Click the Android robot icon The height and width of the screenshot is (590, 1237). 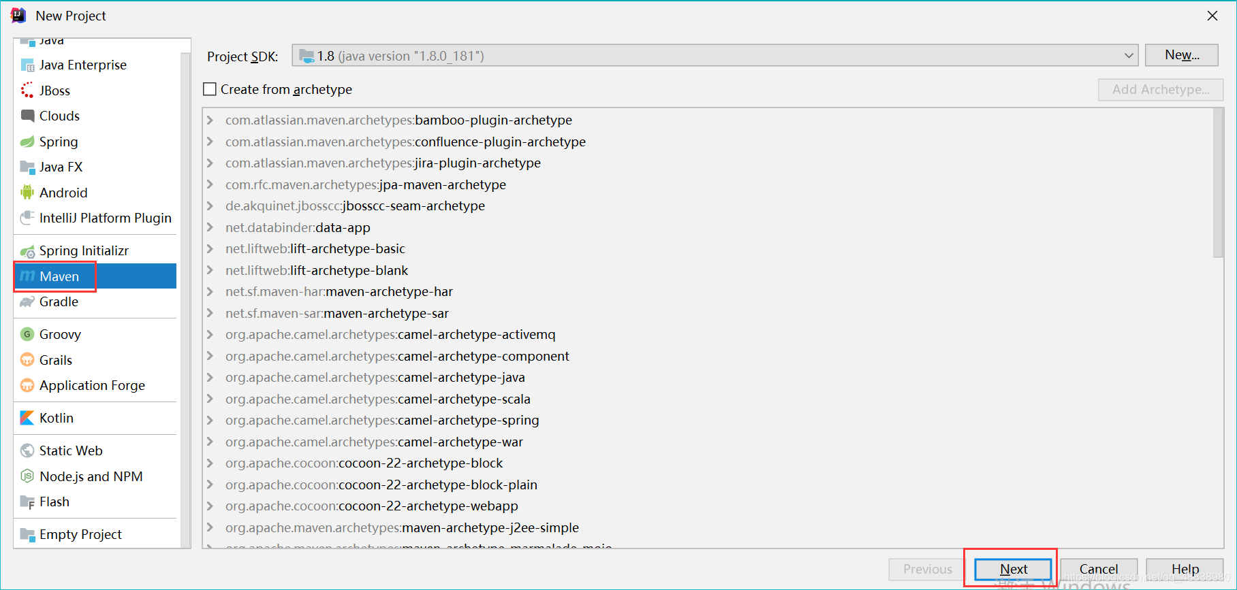27,193
